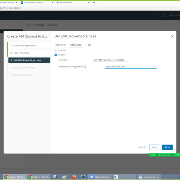The height and width of the screenshot is (180, 180).
Task: Go to step 2 Policy structure
Action: (x=29, y=53)
